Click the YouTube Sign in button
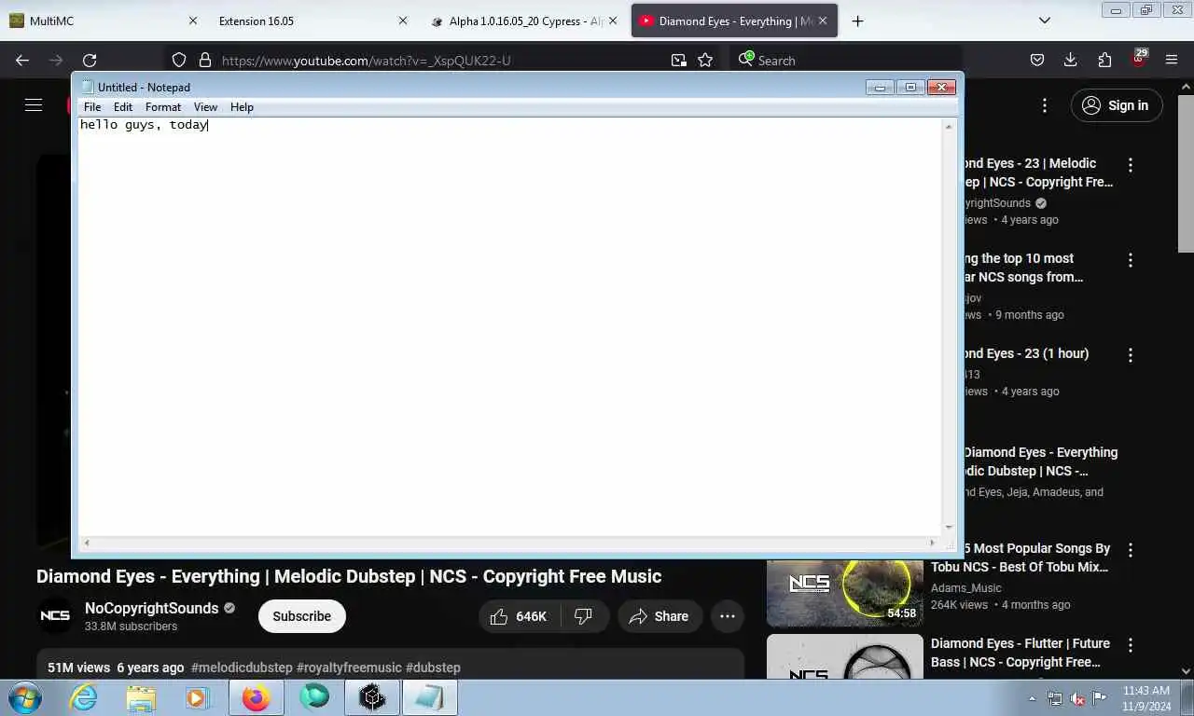Image resolution: width=1194 pixels, height=716 pixels. pyautogui.click(x=1117, y=105)
